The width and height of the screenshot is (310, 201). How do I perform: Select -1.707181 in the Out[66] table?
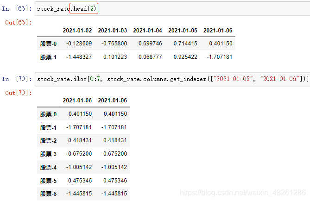pos(220,57)
